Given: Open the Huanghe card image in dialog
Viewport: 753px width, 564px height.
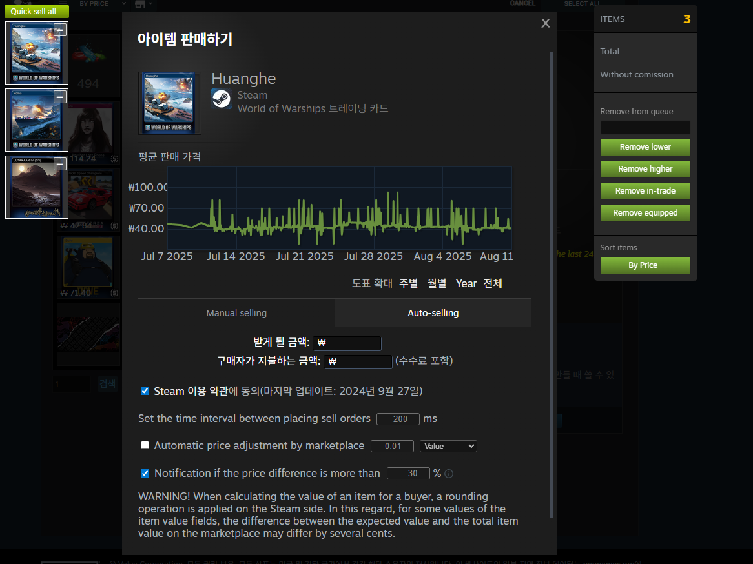Looking at the screenshot, I should (169, 103).
